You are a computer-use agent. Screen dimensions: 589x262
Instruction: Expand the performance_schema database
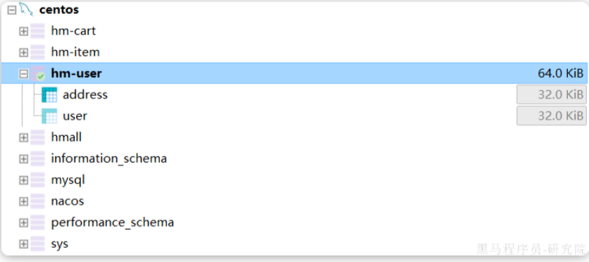coord(24,223)
